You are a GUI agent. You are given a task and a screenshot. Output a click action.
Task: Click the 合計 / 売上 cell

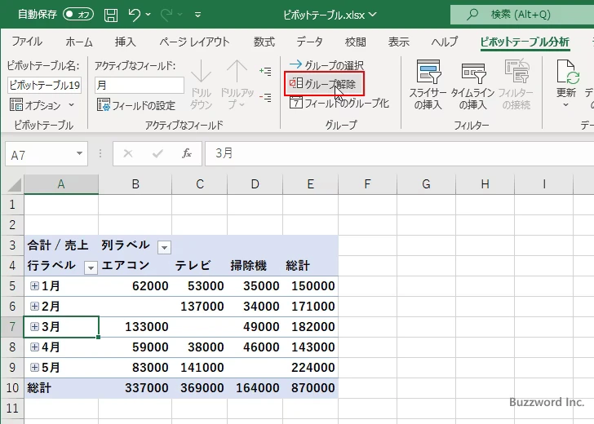pyautogui.click(x=61, y=245)
